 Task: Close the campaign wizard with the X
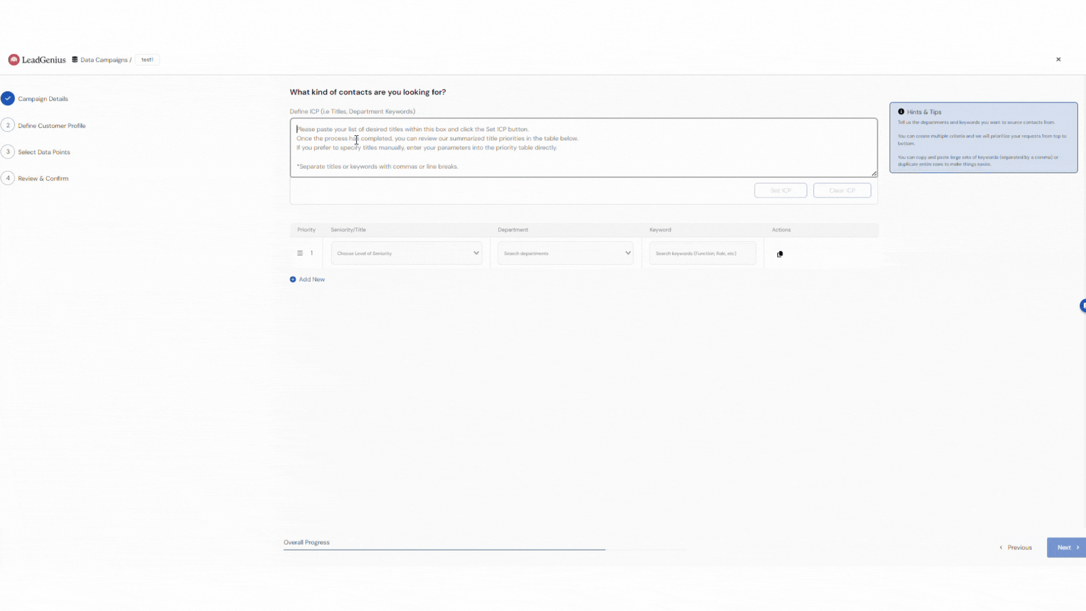pos(1058,59)
